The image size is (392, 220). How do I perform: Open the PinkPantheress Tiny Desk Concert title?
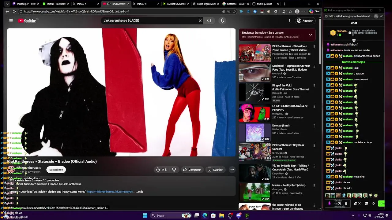[x=288, y=147]
